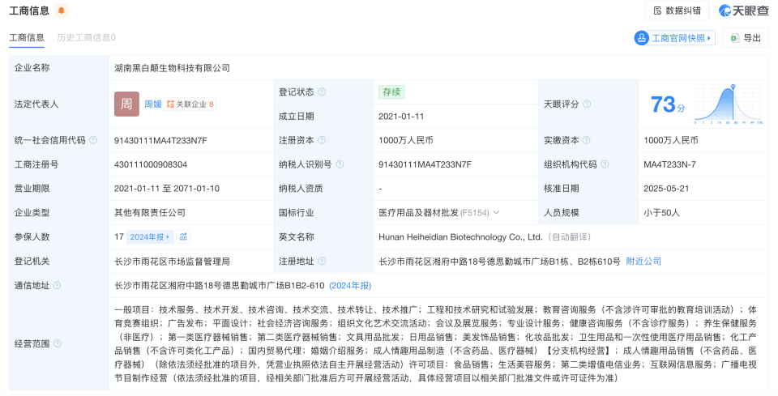The image size is (778, 396).
Task: Click the 数据纠错 button
Action: click(x=677, y=11)
